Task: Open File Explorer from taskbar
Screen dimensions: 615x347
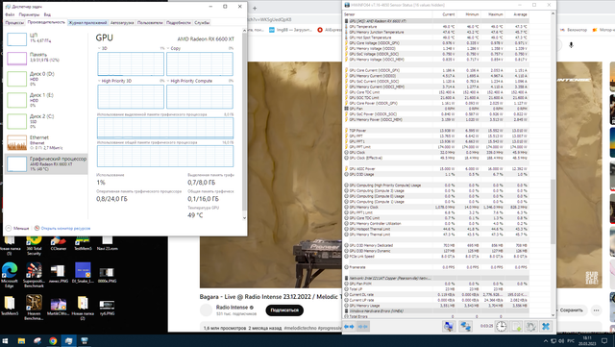Action: tap(21, 340)
